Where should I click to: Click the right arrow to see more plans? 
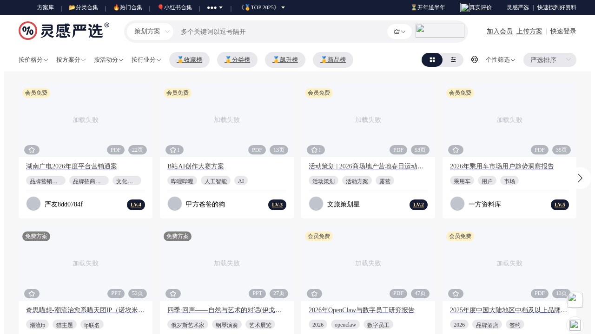point(580,178)
